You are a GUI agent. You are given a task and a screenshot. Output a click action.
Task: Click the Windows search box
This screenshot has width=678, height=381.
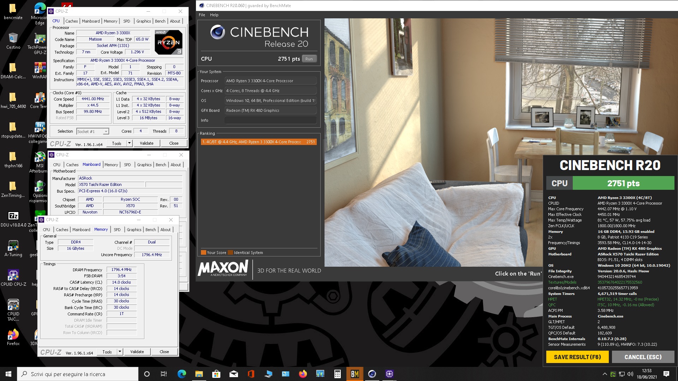pos(78,374)
